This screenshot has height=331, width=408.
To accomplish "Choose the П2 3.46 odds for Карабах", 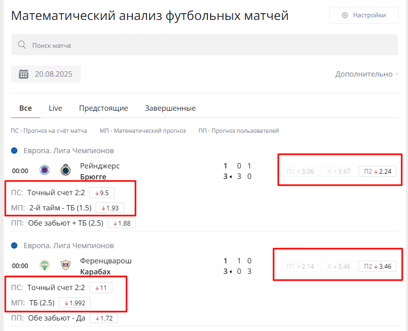I will pyautogui.click(x=378, y=266).
